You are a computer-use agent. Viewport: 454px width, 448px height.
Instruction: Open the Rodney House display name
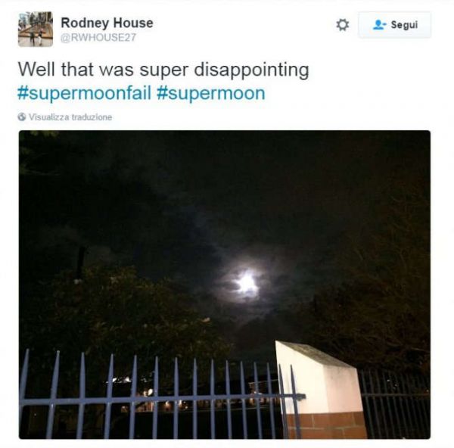pyautogui.click(x=107, y=23)
